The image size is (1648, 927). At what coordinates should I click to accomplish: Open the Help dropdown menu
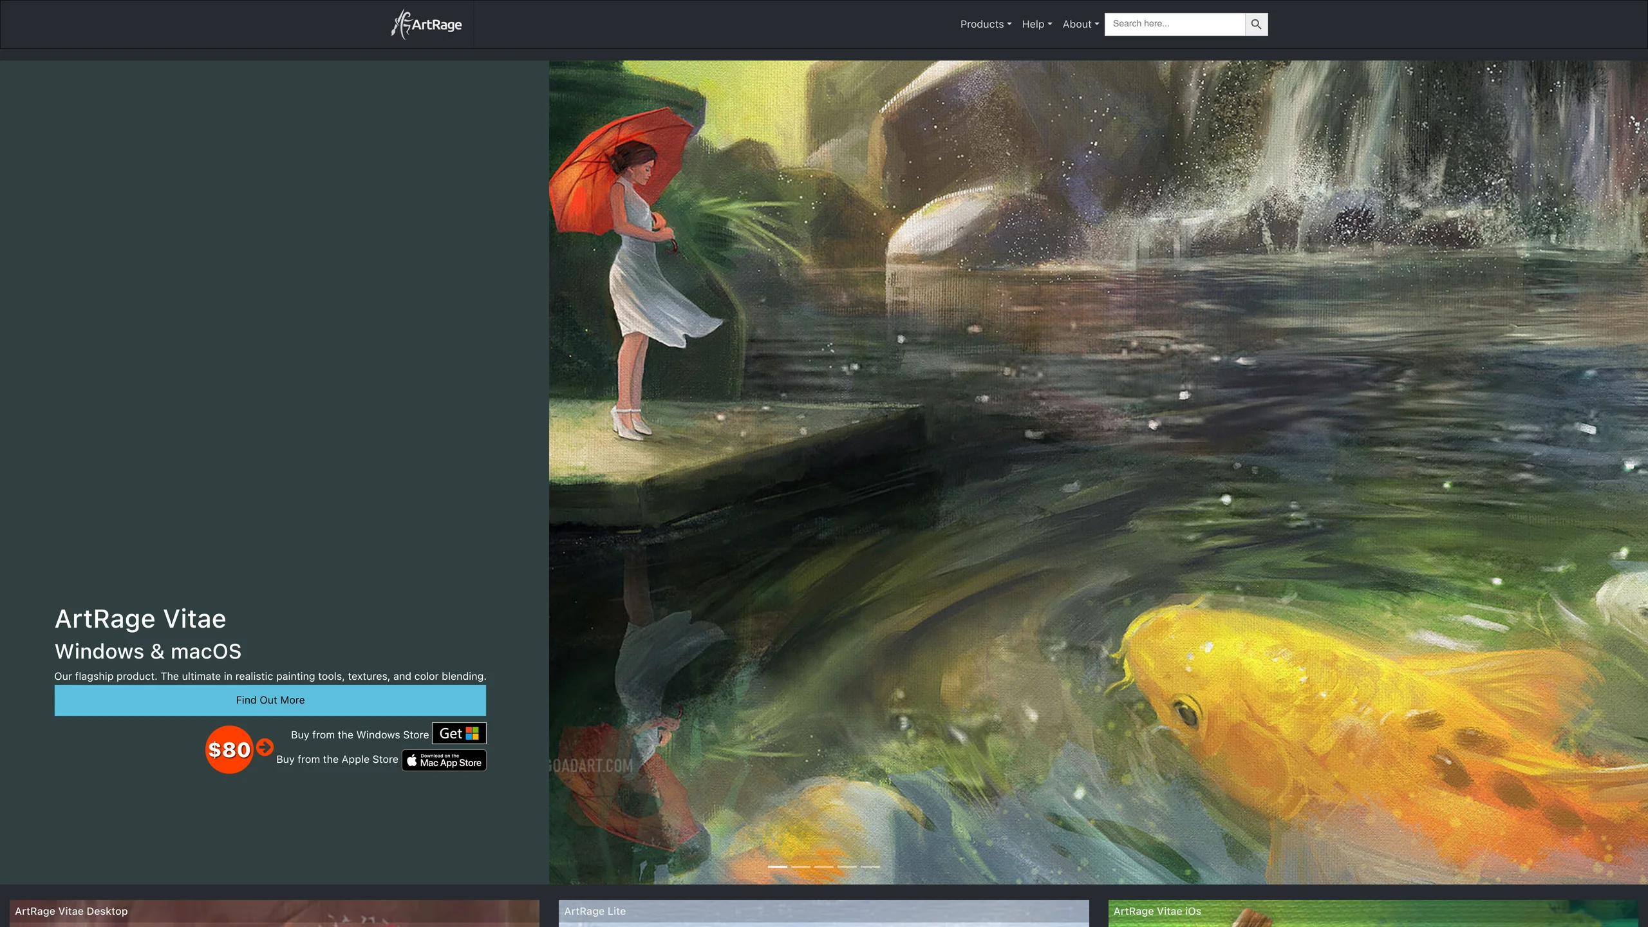click(1036, 24)
